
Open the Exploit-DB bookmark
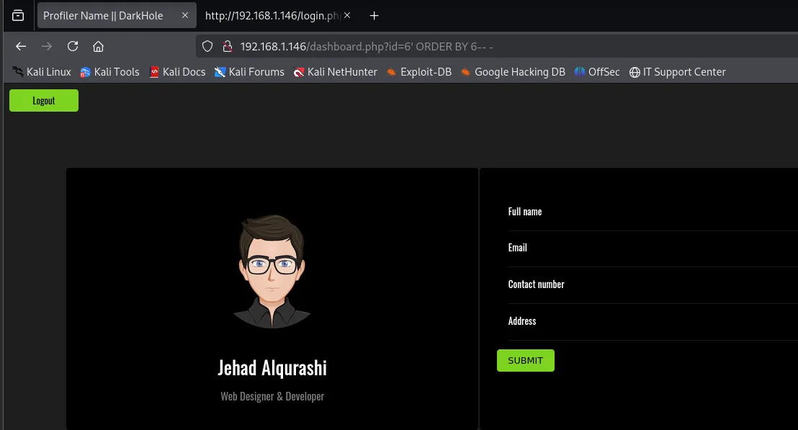[419, 72]
